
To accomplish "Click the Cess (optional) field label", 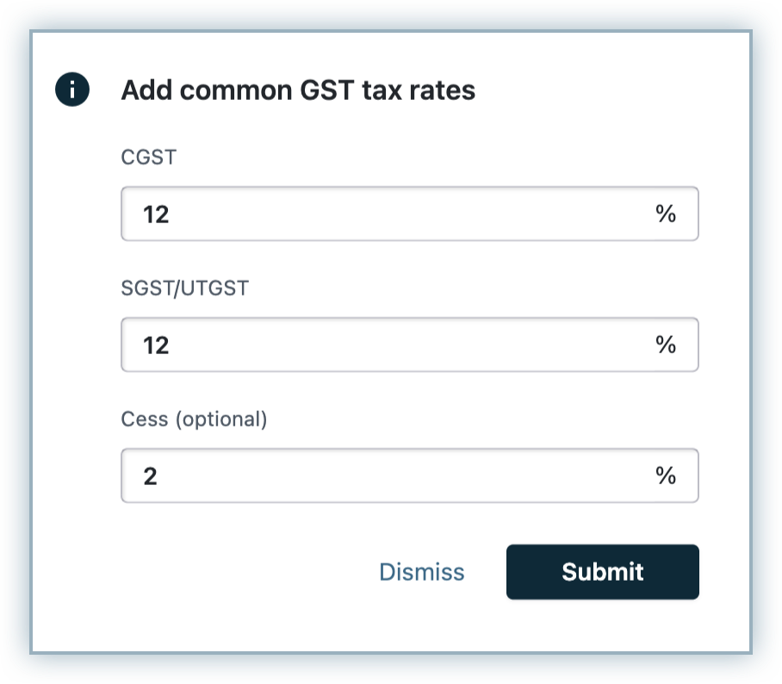I will point(194,420).
